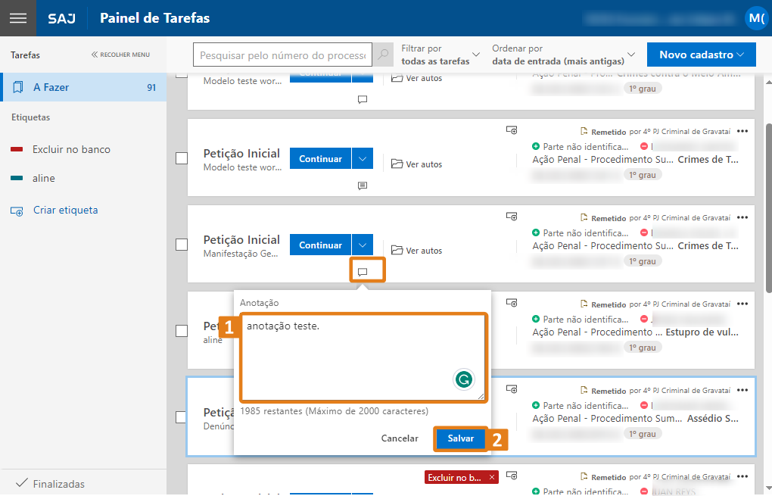Open the user avatar in the top right
Image resolution: width=772 pixels, height=496 pixels.
click(x=755, y=18)
